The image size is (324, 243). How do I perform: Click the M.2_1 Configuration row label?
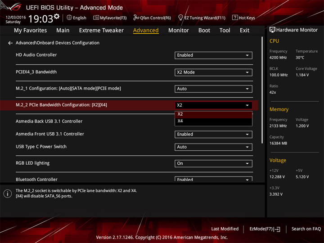68,89
